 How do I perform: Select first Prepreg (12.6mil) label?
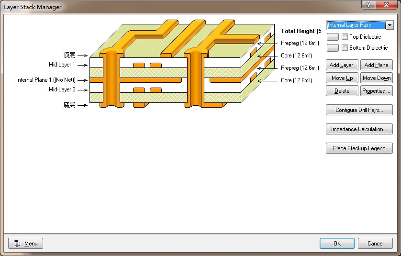point(300,43)
